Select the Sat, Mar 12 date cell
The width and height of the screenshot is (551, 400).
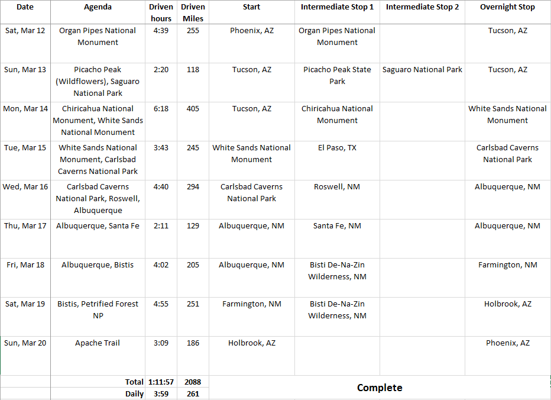coord(25,31)
